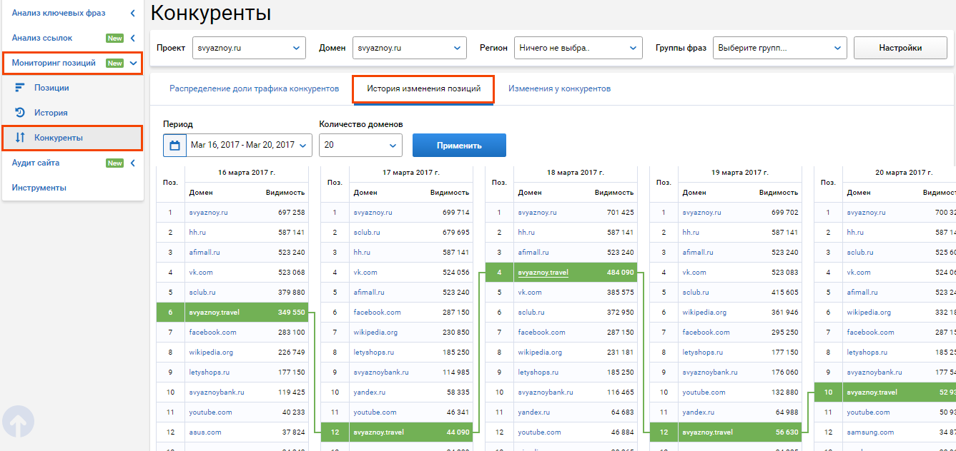This screenshot has height=451, width=956.
Task: Expand the Анализ ключевых фраз menu
Action: coord(133,13)
